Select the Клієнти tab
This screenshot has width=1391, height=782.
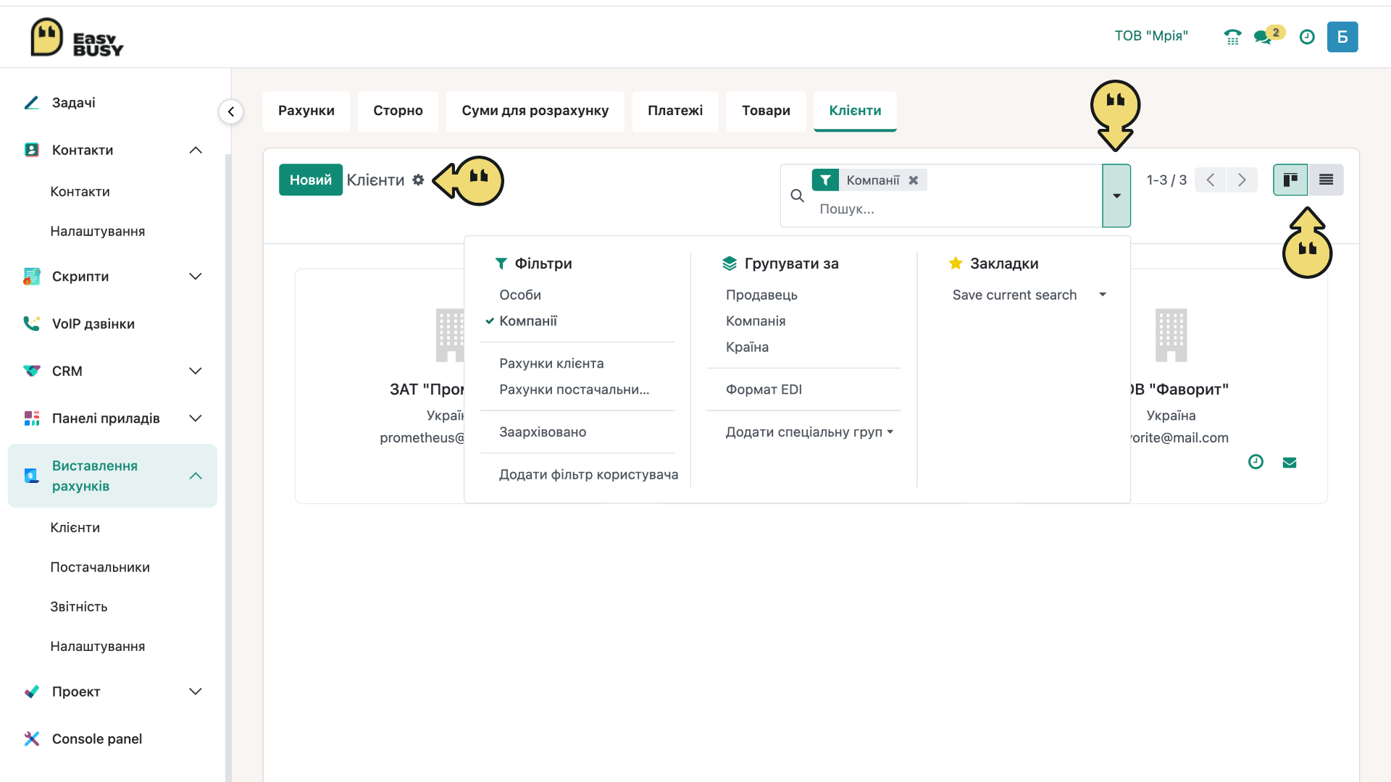coord(855,111)
